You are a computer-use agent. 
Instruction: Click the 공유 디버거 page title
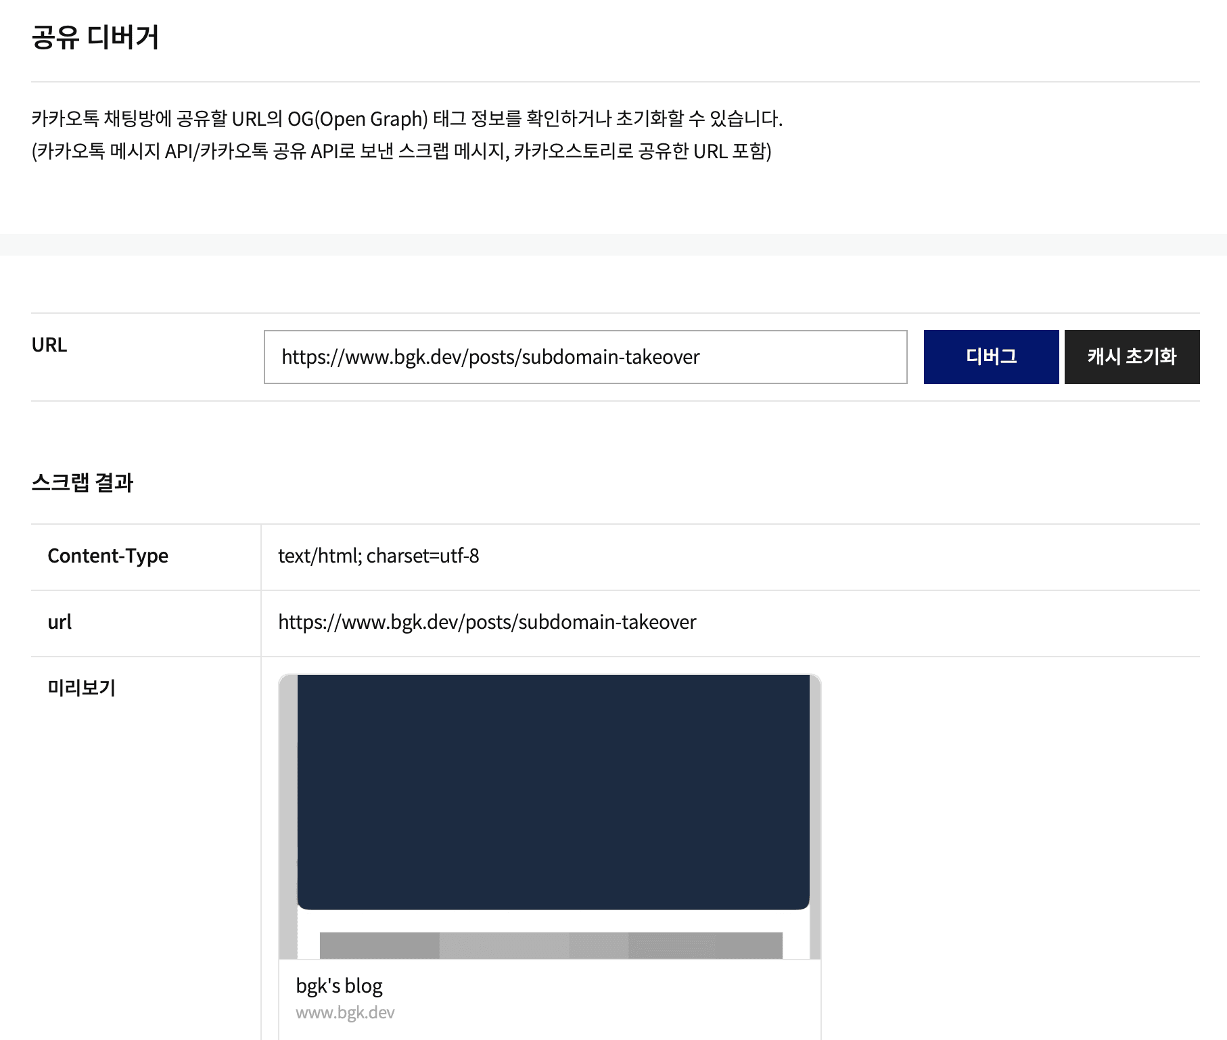95,37
